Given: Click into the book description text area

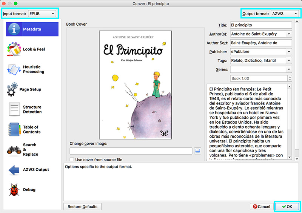Looking at the screenshot, I should (x=247, y=122).
